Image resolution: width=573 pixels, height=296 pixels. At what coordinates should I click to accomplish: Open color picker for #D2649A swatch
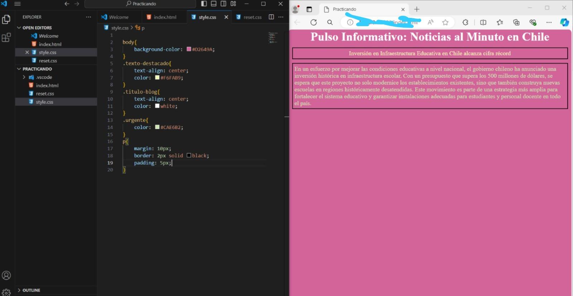[189, 49]
